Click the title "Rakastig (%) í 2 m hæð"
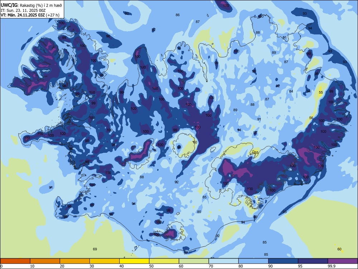This screenshot has height=269, width=358. (41, 5)
